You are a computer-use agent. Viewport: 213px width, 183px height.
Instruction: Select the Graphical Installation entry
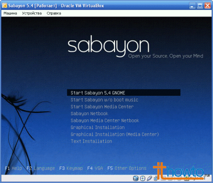(x=98, y=128)
